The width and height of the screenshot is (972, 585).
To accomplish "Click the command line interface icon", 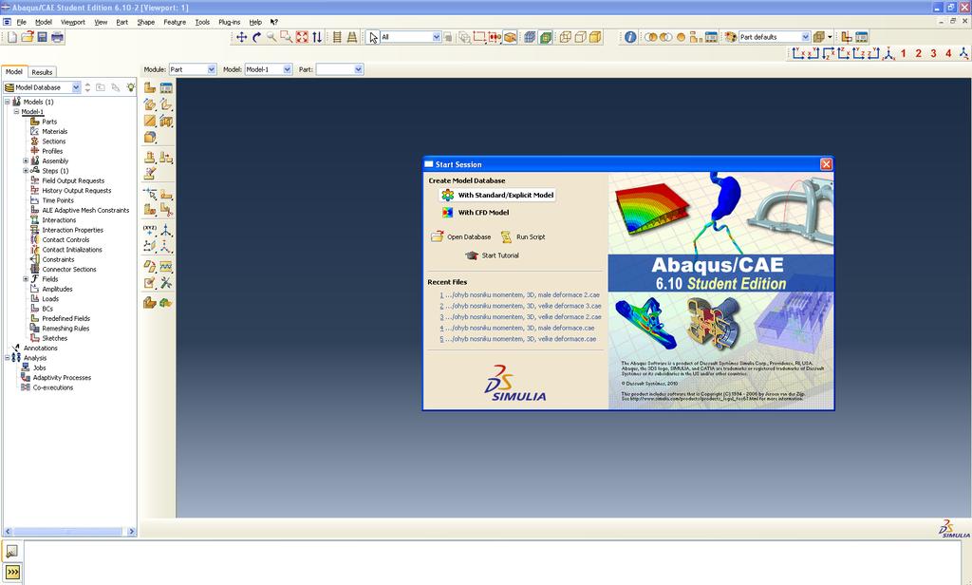I will [x=12, y=572].
